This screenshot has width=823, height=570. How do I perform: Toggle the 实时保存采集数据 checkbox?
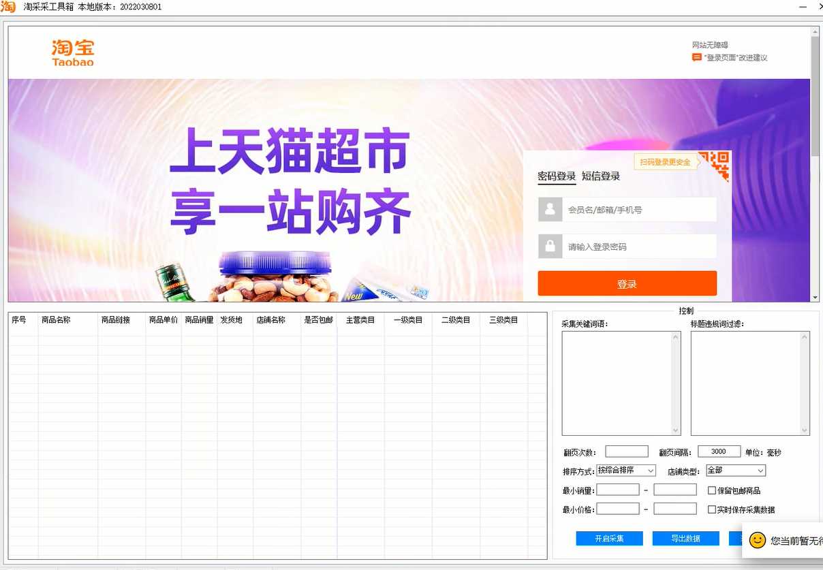pyautogui.click(x=712, y=509)
